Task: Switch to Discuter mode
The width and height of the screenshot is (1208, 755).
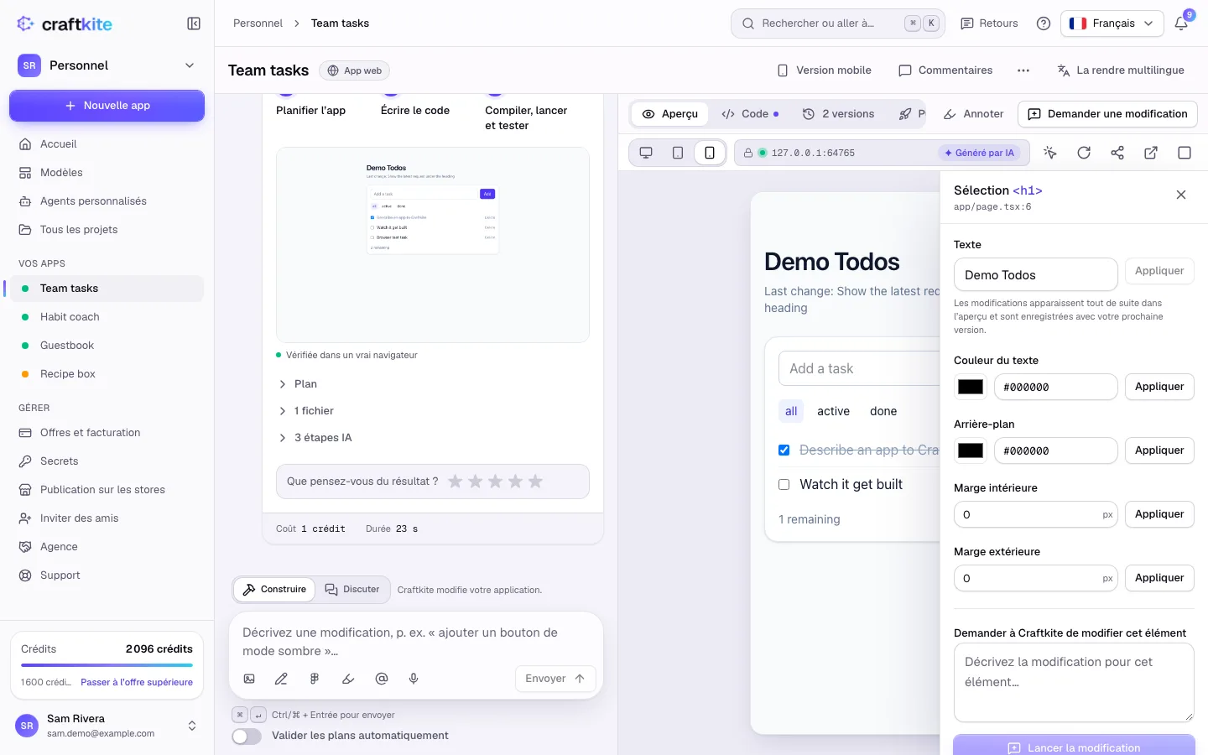Action: [352, 590]
